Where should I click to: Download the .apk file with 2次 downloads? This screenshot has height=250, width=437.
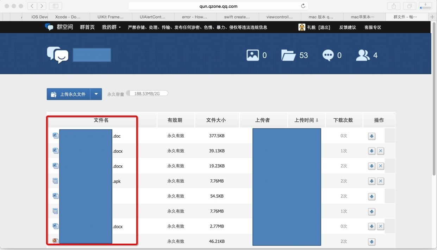372,181
